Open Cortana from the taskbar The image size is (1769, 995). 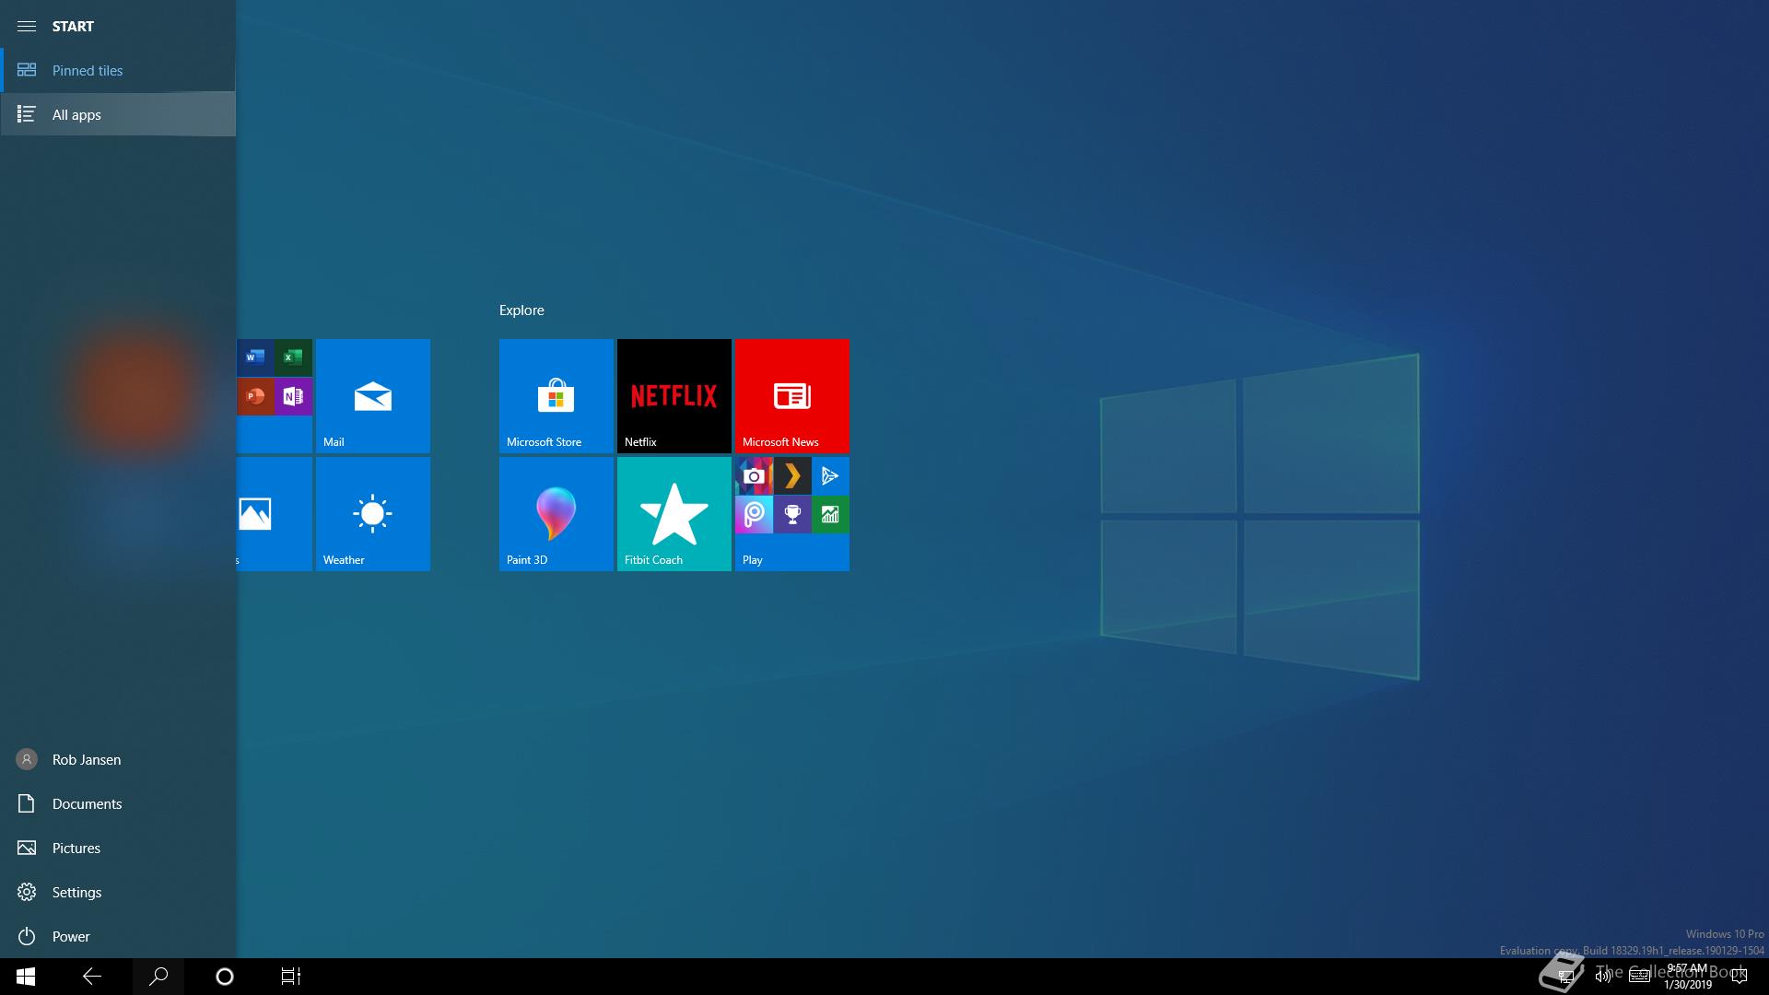[225, 977]
